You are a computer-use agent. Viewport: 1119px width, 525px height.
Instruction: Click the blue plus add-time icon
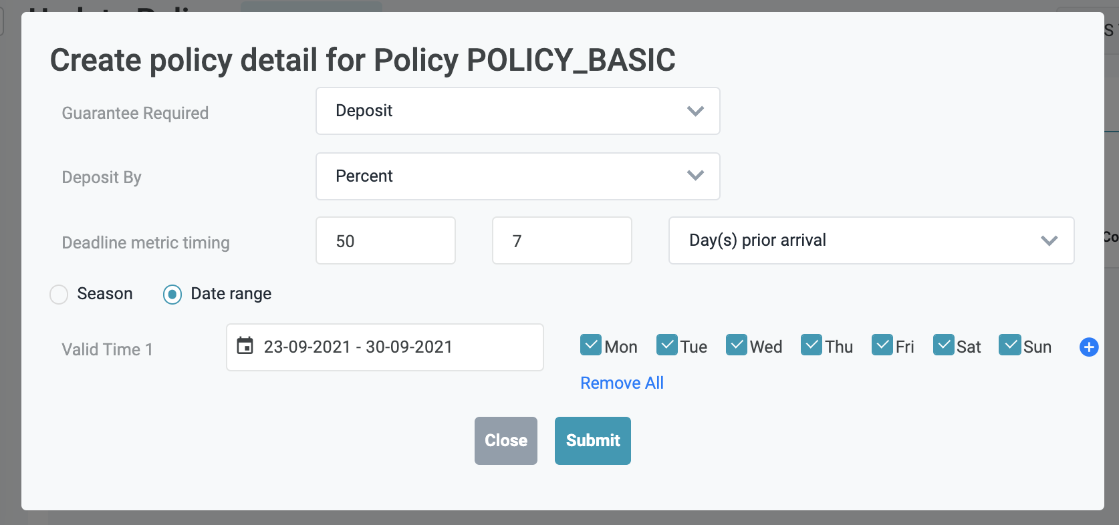click(1088, 347)
